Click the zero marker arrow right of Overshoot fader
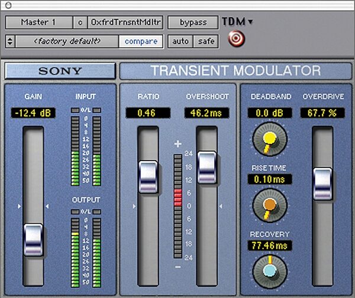Image resolution: width=355 pixels, height=298 pixels. point(221,206)
